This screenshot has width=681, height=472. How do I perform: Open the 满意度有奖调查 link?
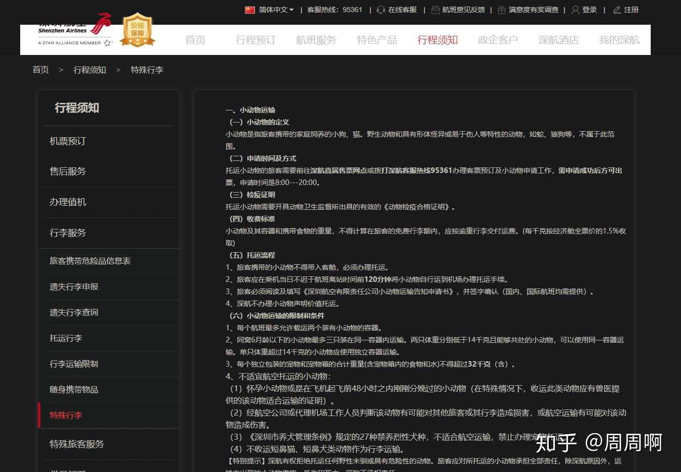[534, 10]
